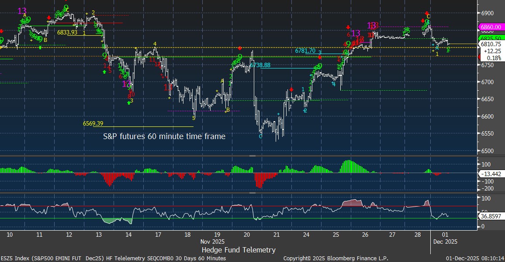Screen dimensions: 505x262
Task: Click green up arrow below Nov 14 low
Action: point(129,102)
